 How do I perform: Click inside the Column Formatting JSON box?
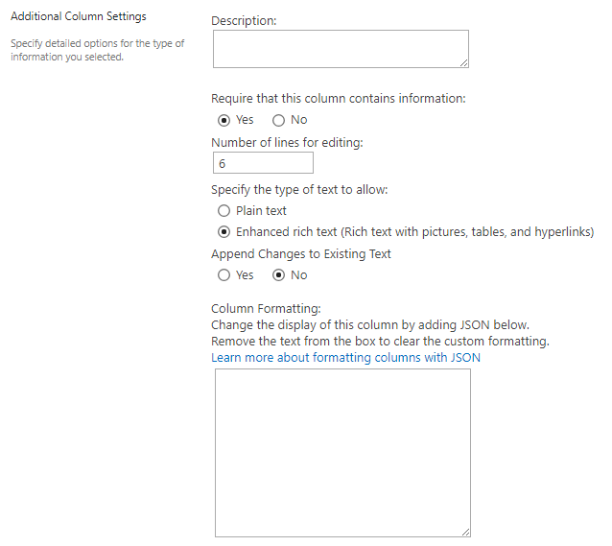tap(342, 453)
